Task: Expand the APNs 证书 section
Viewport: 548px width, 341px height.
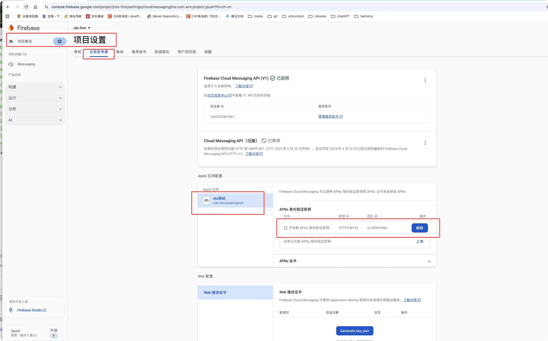Action: [429, 261]
